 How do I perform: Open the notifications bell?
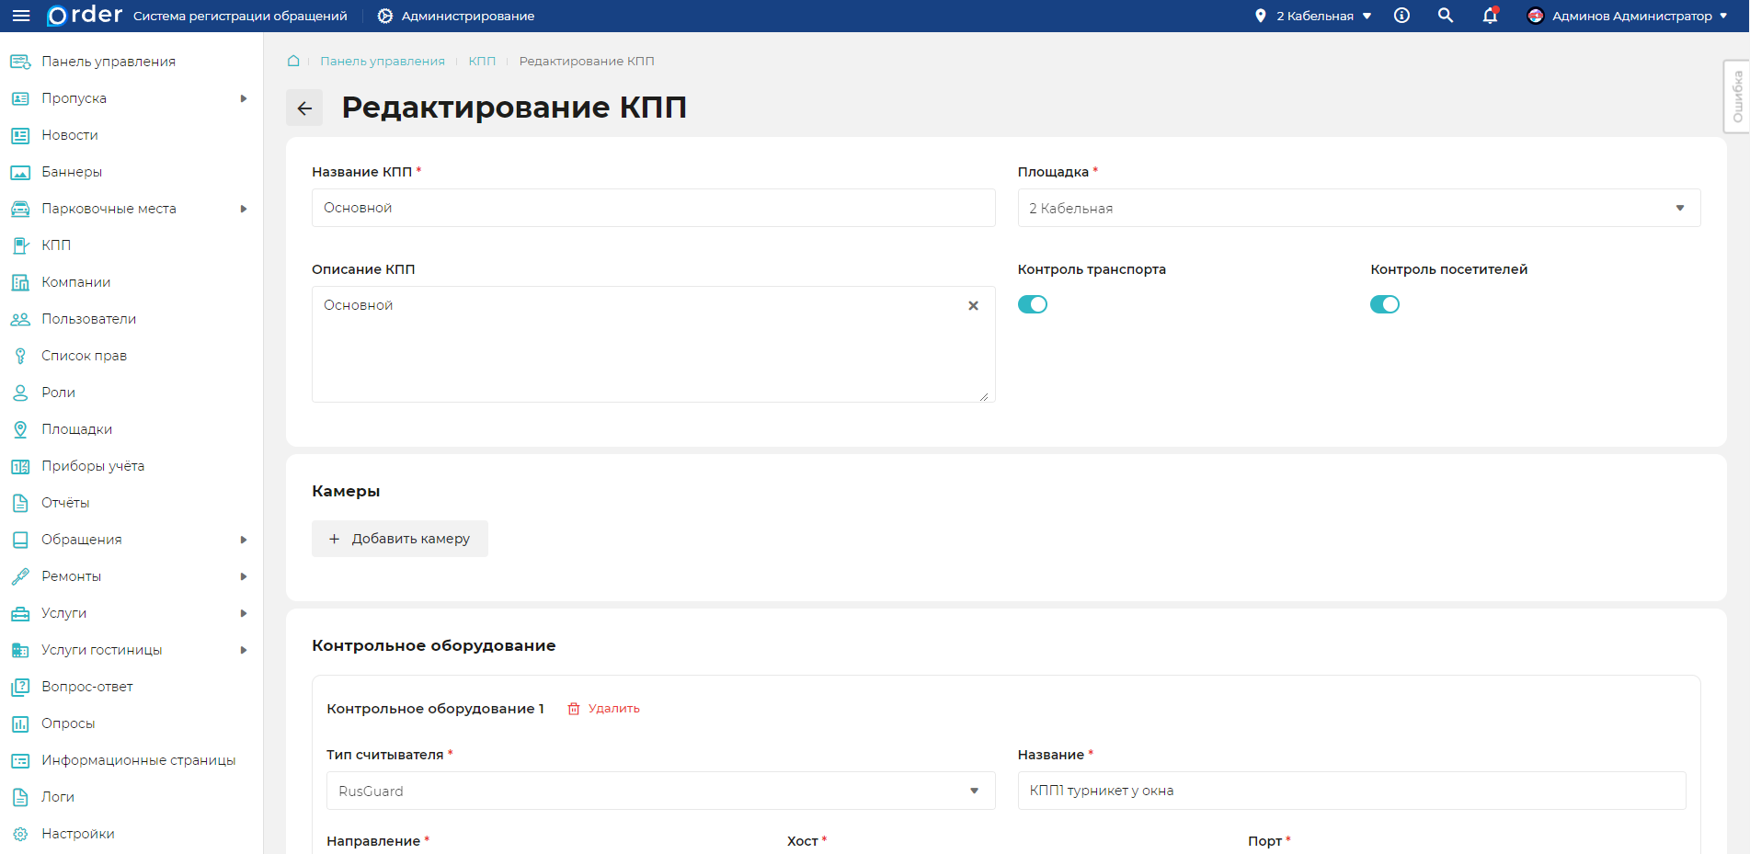coord(1490,16)
